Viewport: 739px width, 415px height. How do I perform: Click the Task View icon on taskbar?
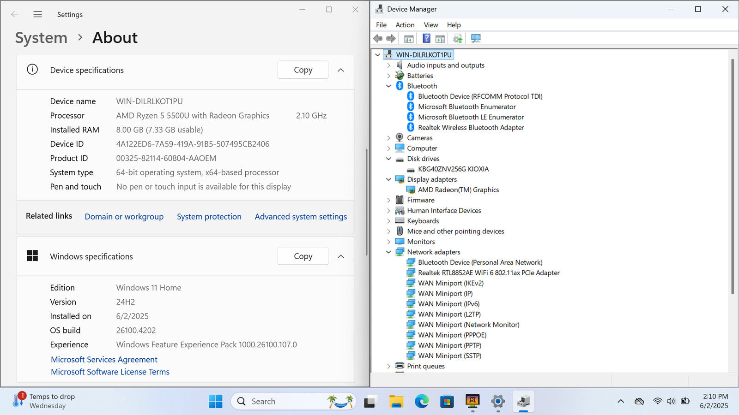coord(370,402)
